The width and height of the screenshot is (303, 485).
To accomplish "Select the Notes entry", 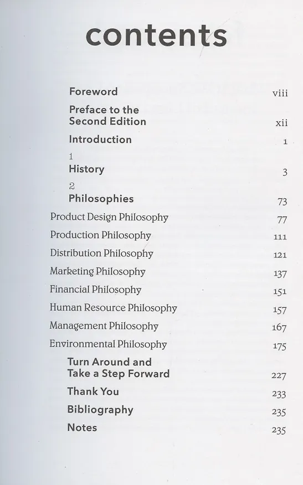I will [x=82, y=427].
